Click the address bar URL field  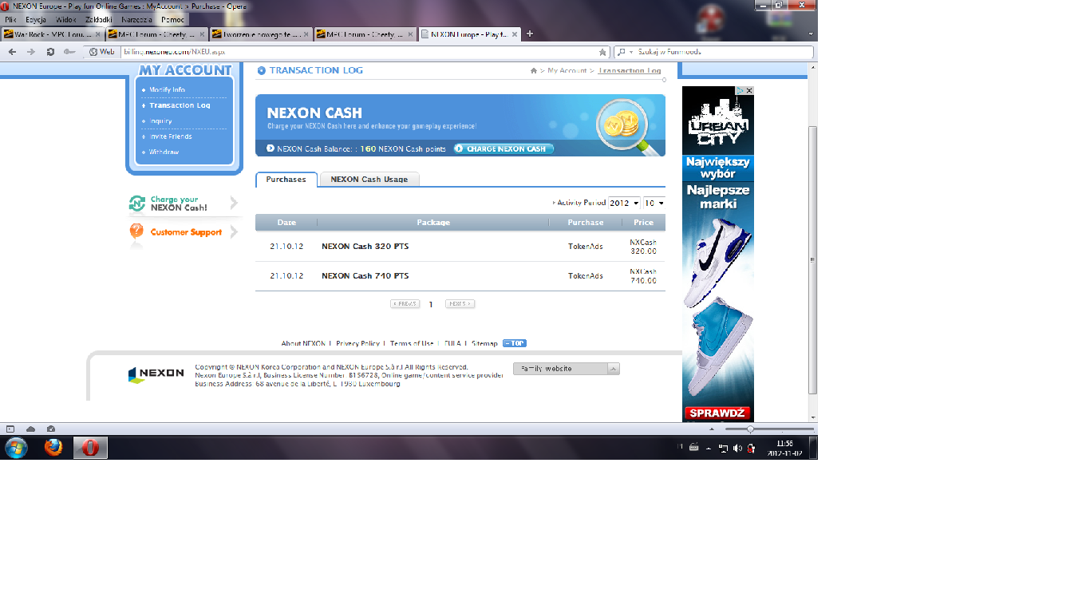click(359, 52)
